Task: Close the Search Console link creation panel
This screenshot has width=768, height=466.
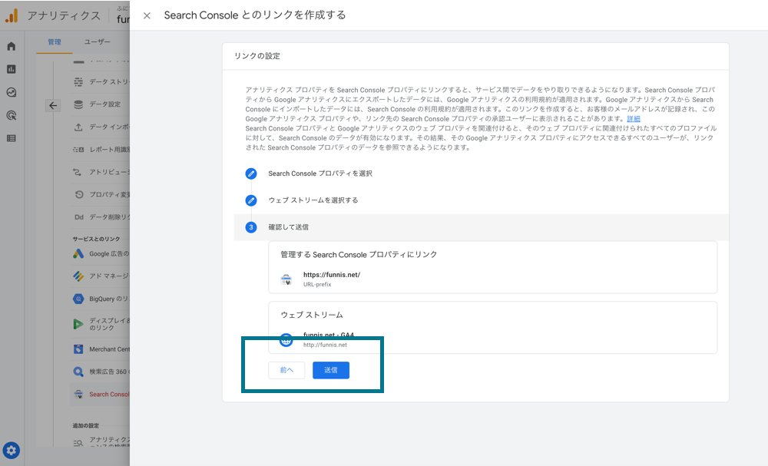Action: click(147, 15)
